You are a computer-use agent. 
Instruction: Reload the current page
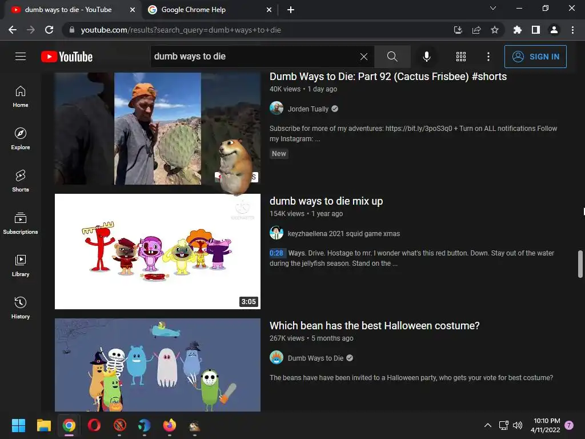coord(49,30)
